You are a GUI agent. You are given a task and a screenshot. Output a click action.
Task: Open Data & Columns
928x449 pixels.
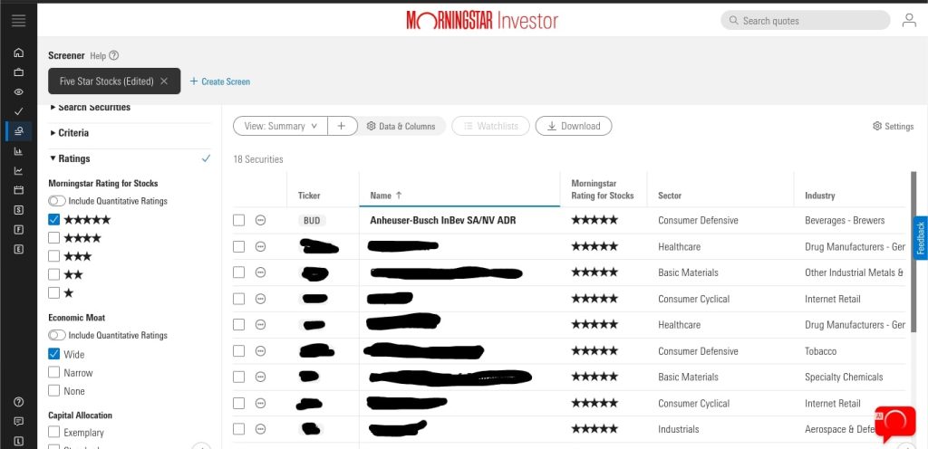401,126
